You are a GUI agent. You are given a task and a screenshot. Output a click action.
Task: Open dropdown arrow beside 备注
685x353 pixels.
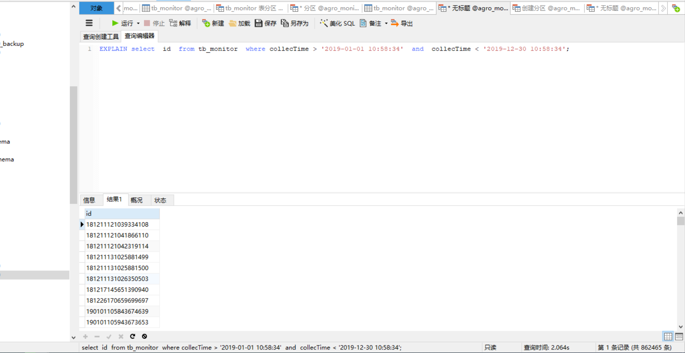(386, 23)
